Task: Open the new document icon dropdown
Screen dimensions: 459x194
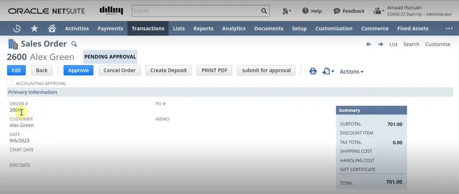Action: tap(328, 71)
